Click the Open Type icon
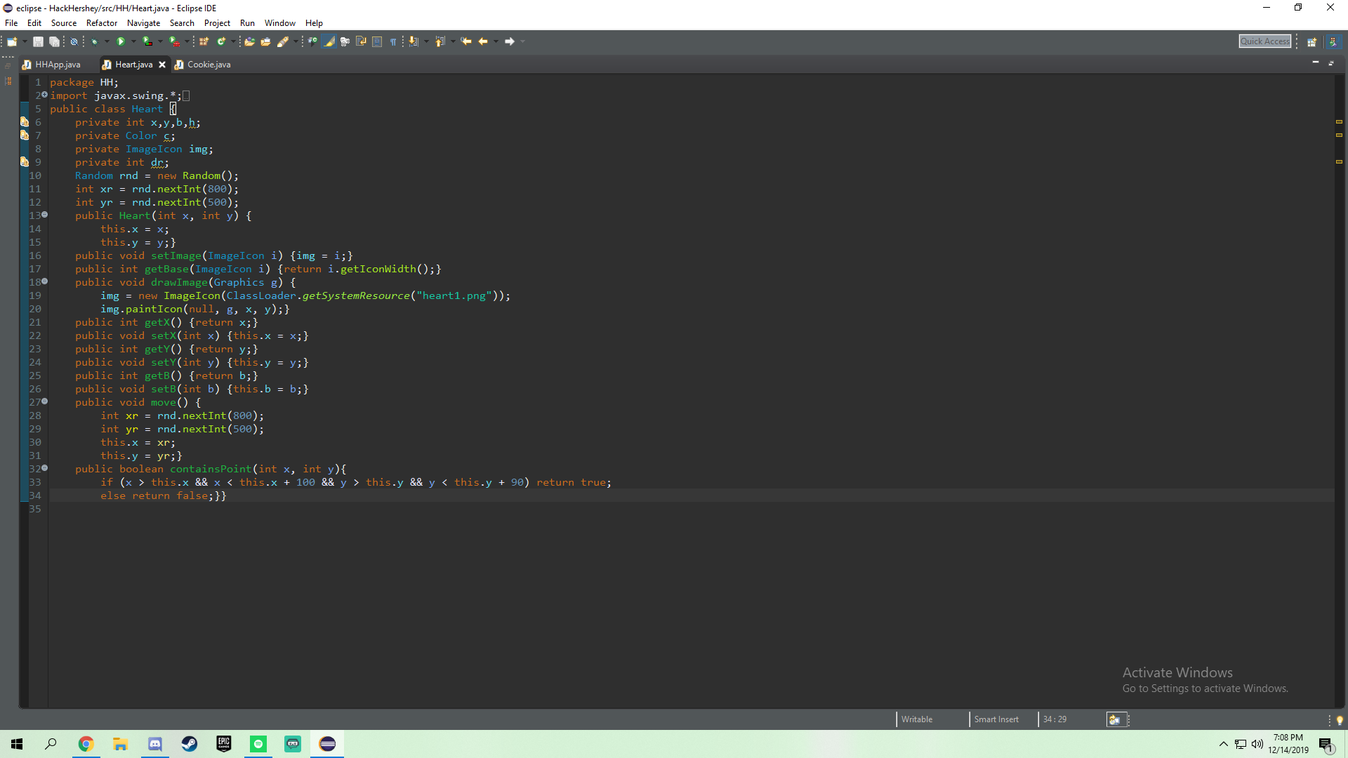The height and width of the screenshot is (758, 1348). pyautogui.click(x=249, y=42)
